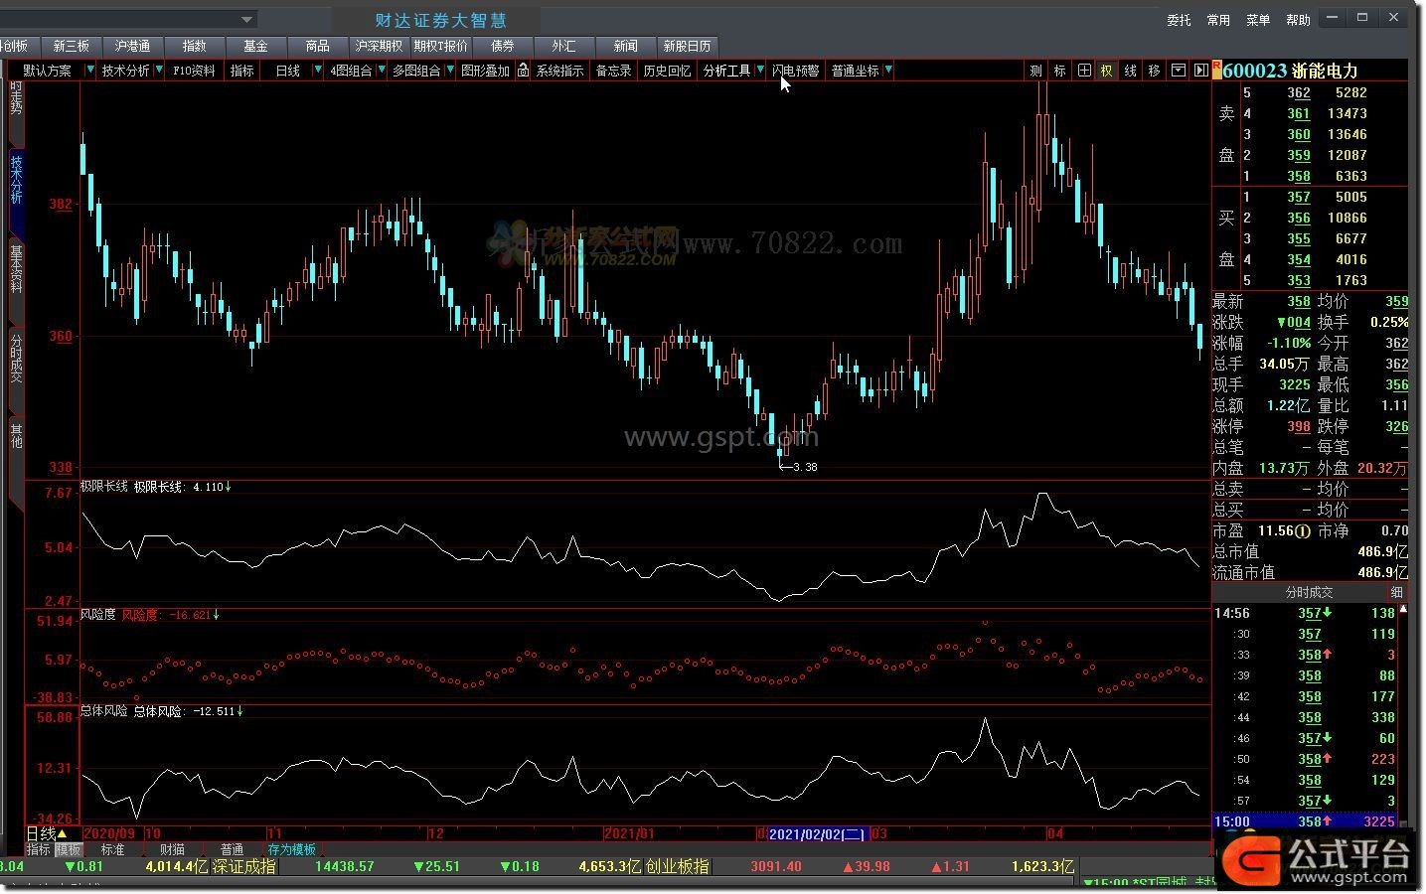Screen dimensions: 1426x894
Task: Open the 技术分析 dropdown arrow
Action: tap(158, 71)
